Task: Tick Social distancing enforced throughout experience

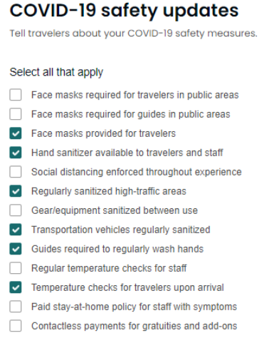Action: click(x=16, y=172)
